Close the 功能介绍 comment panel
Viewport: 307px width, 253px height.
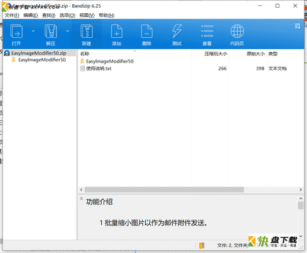coord(81,198)
